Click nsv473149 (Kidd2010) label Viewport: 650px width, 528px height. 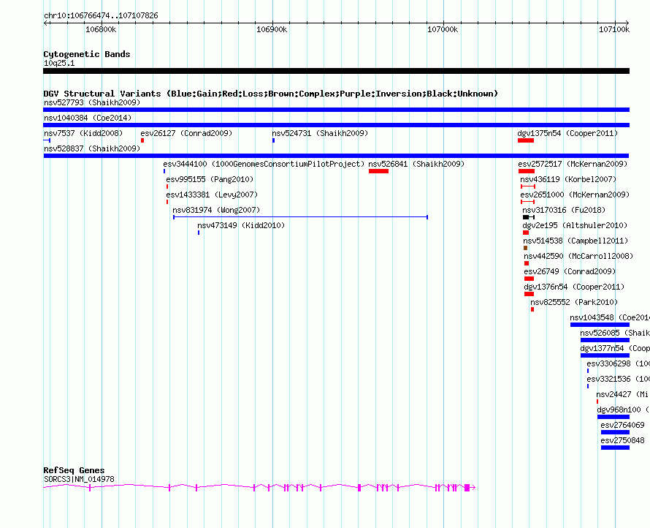tap(241, 225)
